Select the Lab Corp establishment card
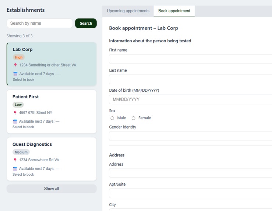Screen dimensions: 272x211 coord(52,64)
